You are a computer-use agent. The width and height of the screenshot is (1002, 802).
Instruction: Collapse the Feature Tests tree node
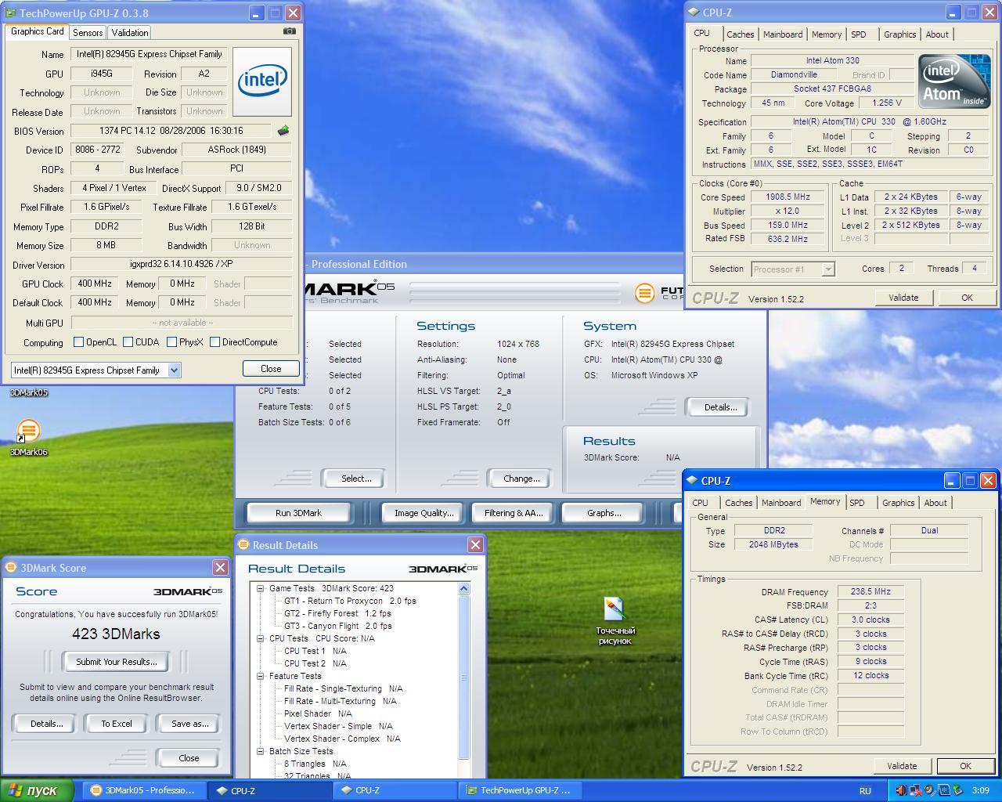pos(261,676)
